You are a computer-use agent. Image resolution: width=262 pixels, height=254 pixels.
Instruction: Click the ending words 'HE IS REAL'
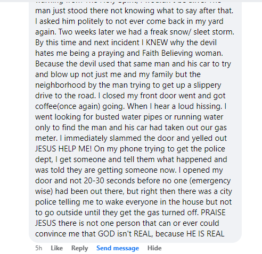tap(205, 234)
